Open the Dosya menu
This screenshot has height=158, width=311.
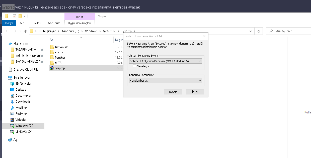(9, 23)
